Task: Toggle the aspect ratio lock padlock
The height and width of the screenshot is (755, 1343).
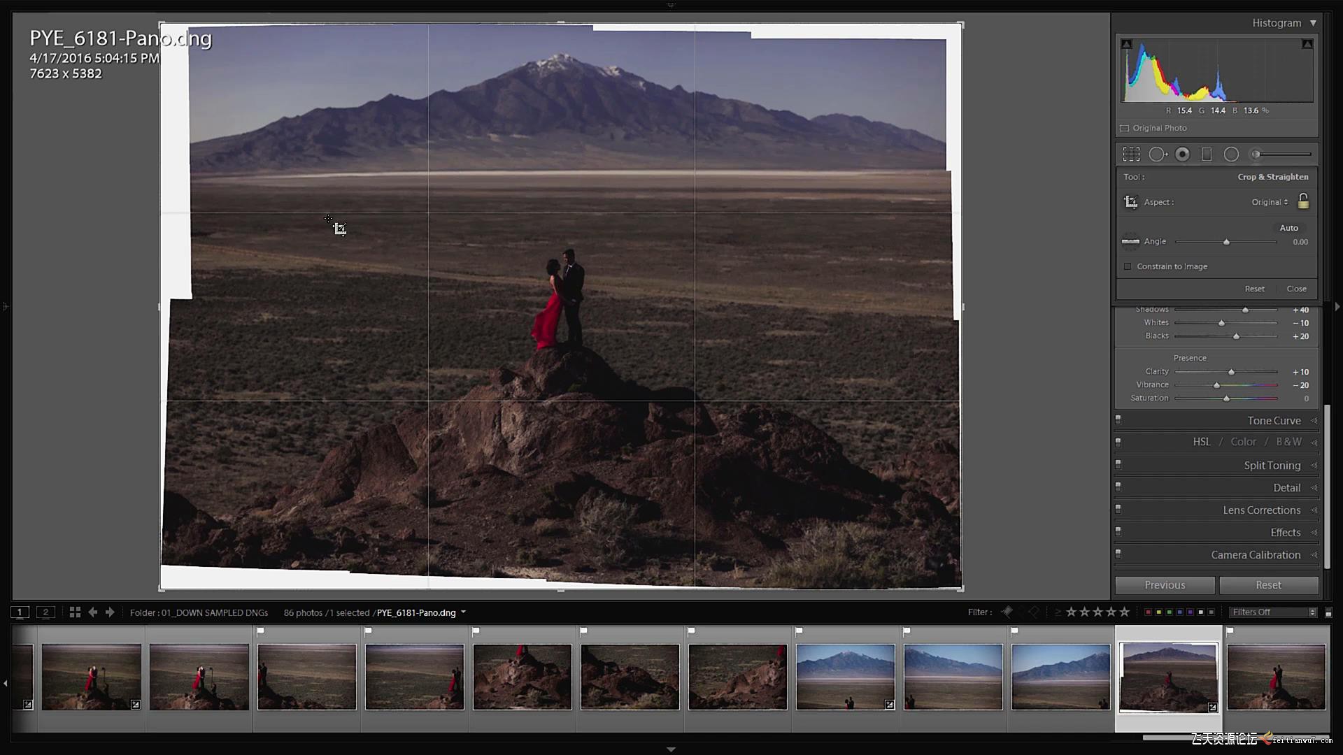Action: point(1303,201)
